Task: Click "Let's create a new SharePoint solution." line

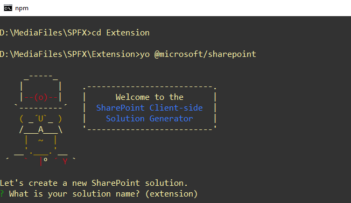Action: (x=94, y=183)
